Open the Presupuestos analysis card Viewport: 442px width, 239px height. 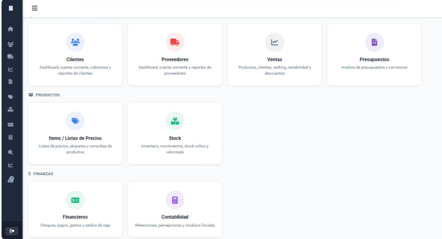[374, 54]
